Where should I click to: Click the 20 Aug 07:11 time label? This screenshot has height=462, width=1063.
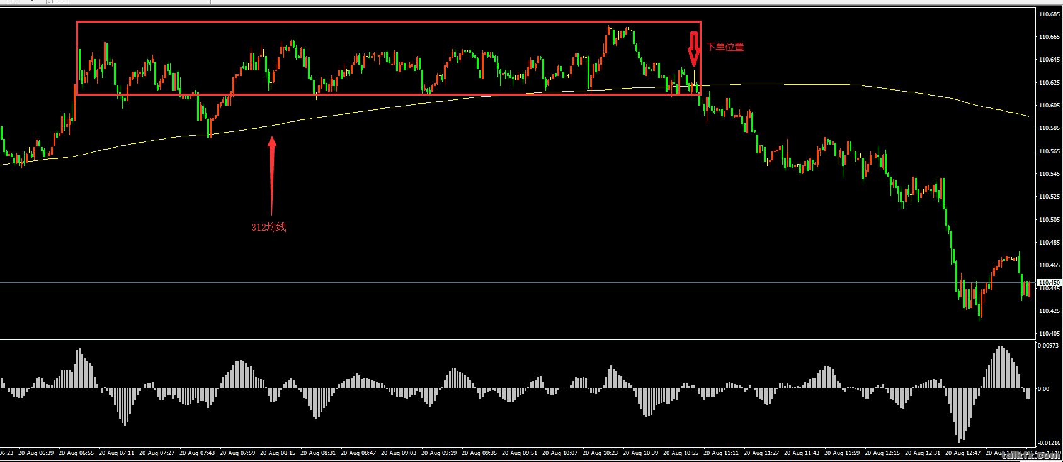point(117,453)
